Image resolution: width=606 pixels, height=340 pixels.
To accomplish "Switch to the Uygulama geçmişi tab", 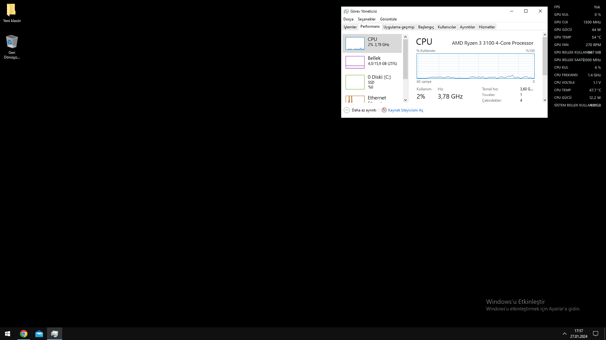I will click(399, 27).
